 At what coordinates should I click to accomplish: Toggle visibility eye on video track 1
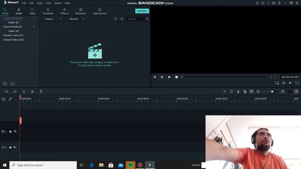tap(15, 131)
